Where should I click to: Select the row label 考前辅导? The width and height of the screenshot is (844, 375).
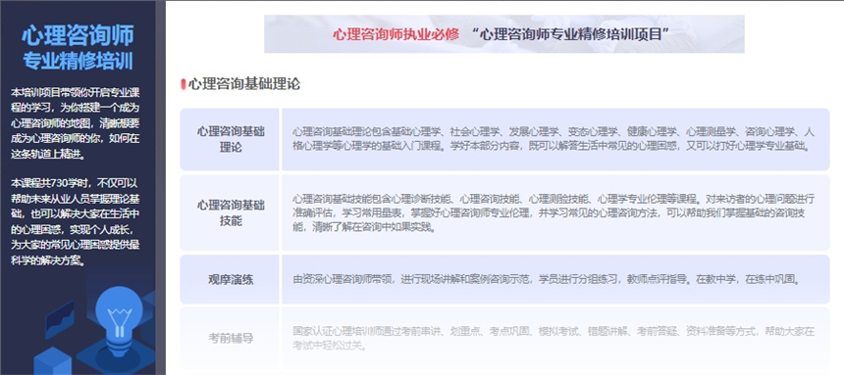click(x=231, y=338)
